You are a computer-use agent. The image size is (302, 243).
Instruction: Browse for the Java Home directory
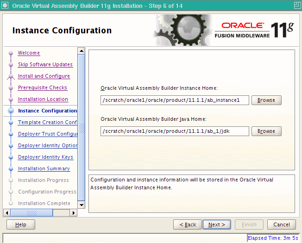[x=266, y=131]
